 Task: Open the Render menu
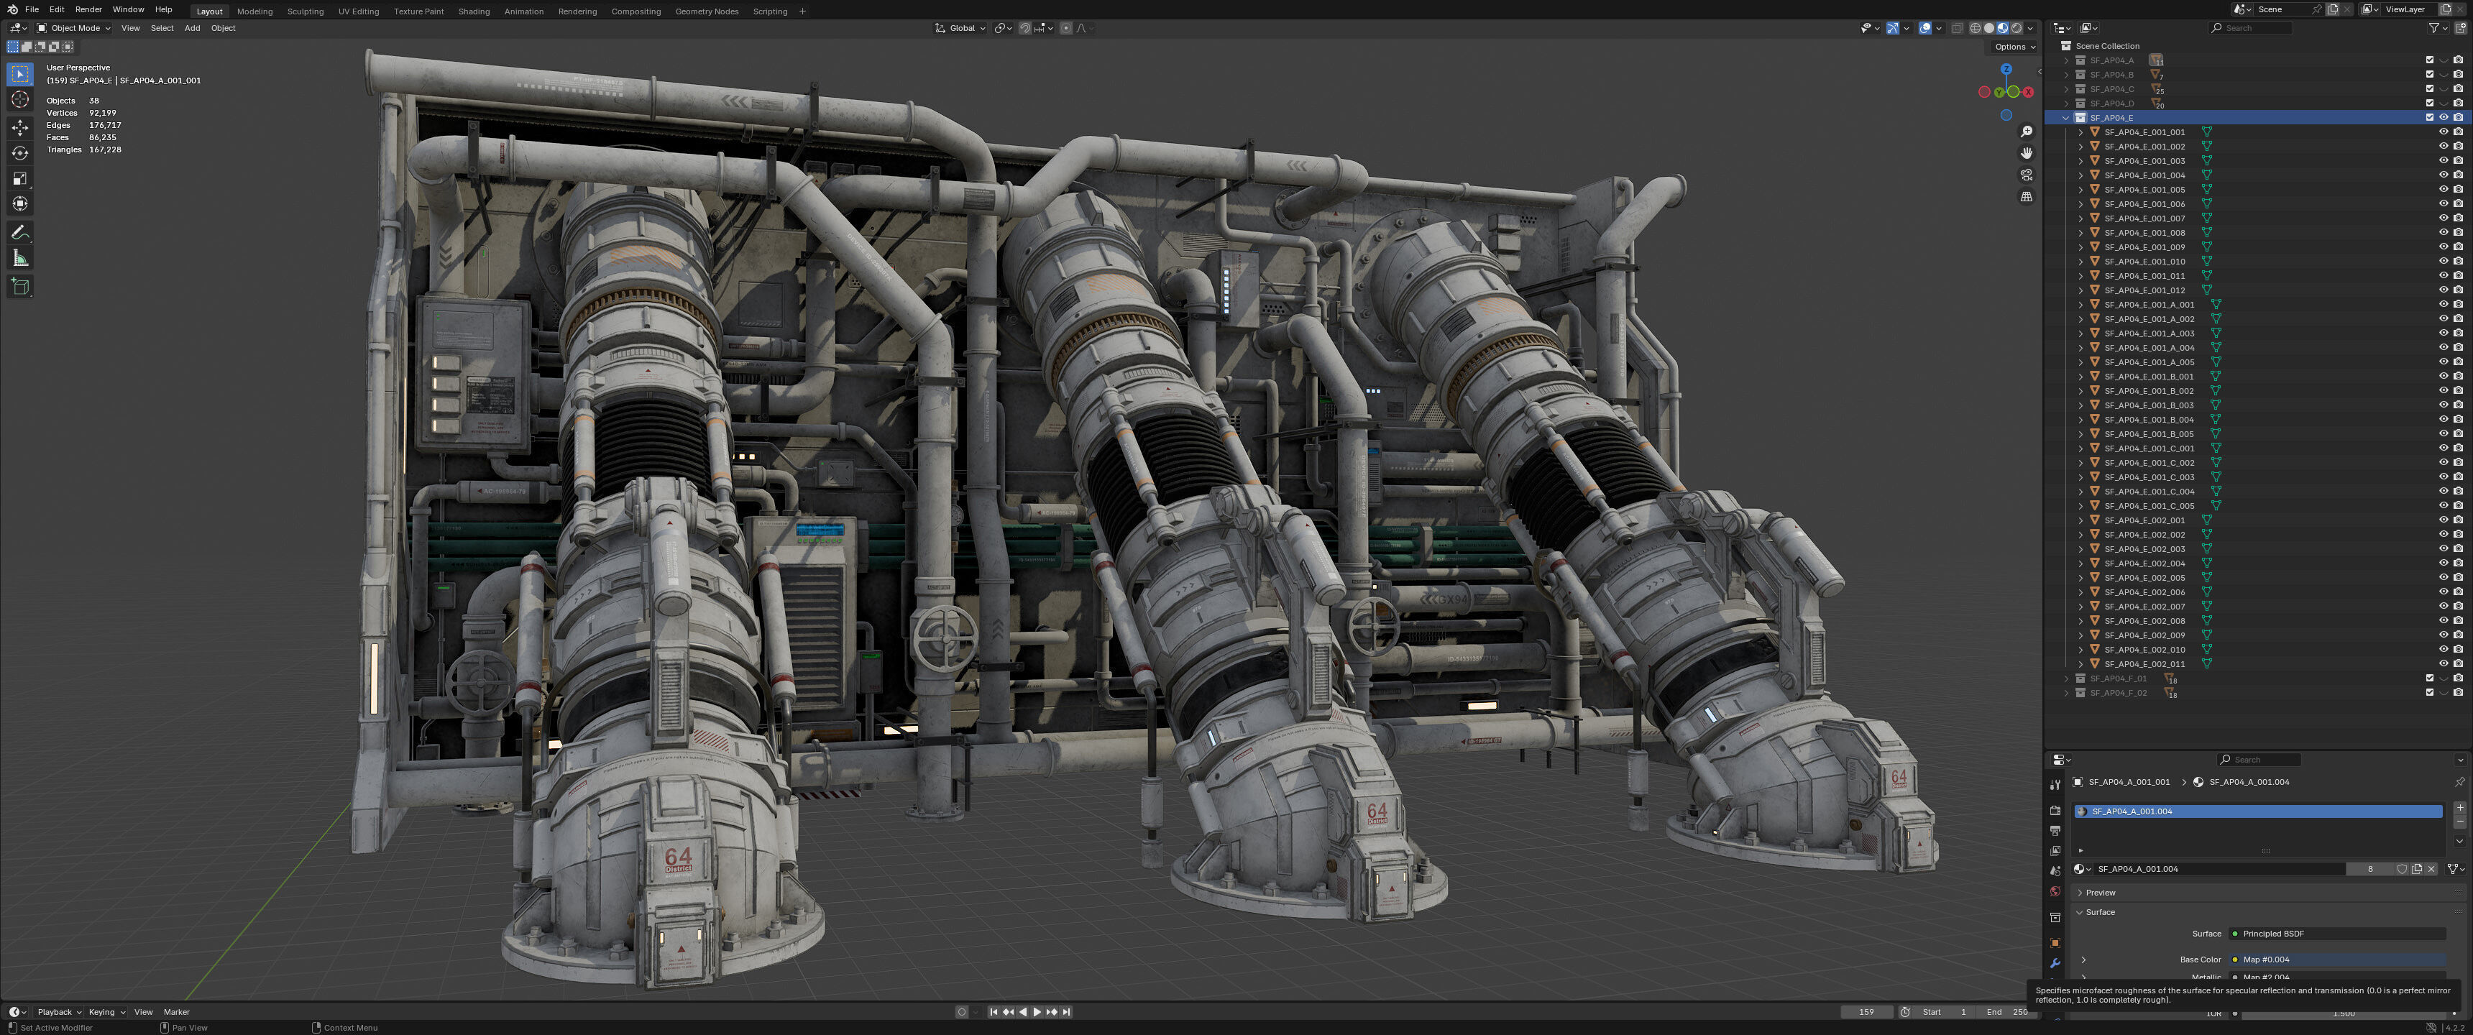(88, 9)
